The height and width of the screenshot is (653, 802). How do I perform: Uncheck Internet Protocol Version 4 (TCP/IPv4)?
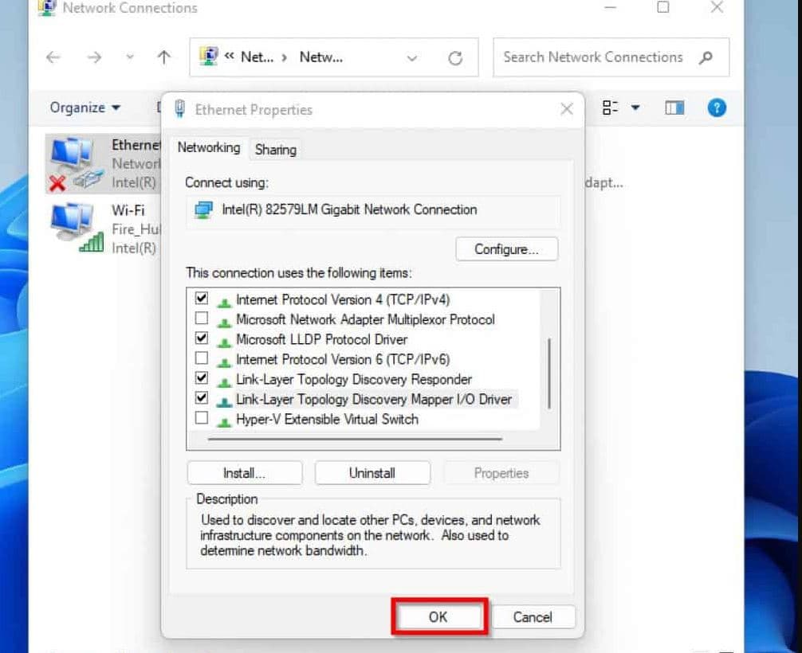point(202,299)
